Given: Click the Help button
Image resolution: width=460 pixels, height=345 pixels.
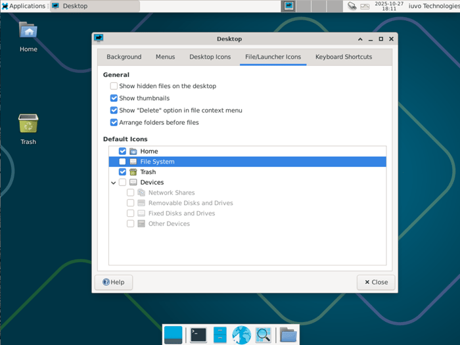Looking at the screenshot, I should click(x=114, y=282).
